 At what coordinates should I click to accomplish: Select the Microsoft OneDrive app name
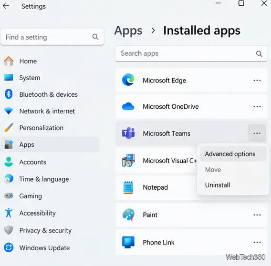pyautogui.click(x=171, y=107)
